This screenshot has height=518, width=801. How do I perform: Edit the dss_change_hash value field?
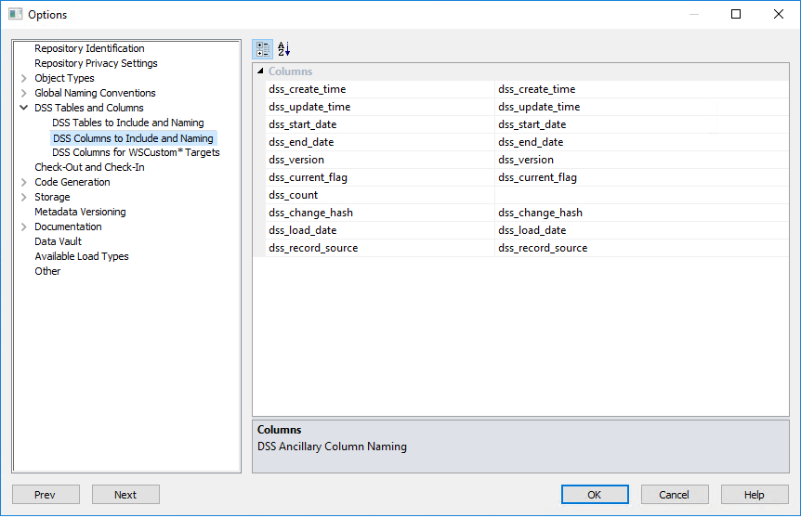pos(641,213)
